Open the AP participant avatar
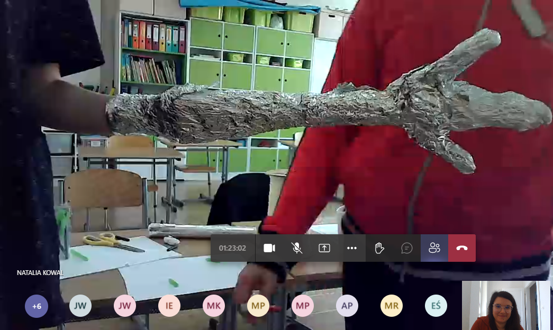The image size is (553, 330). click(347, 306)
